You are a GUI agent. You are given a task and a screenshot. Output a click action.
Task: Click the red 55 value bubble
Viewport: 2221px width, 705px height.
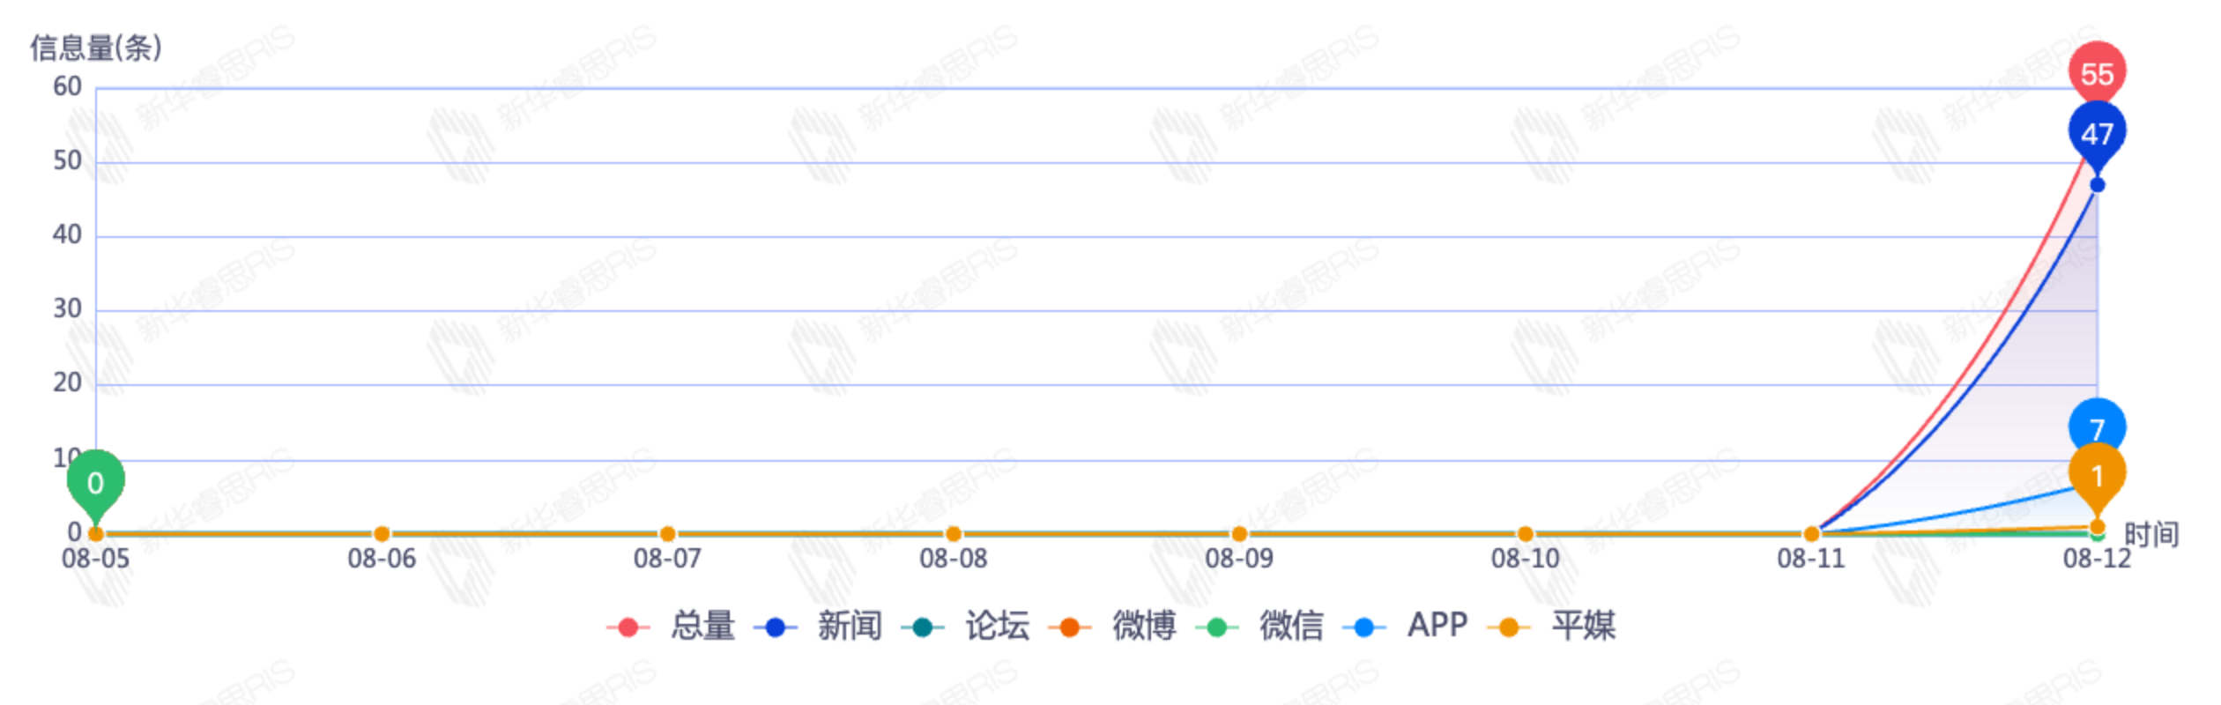(x=2096, y=72)
